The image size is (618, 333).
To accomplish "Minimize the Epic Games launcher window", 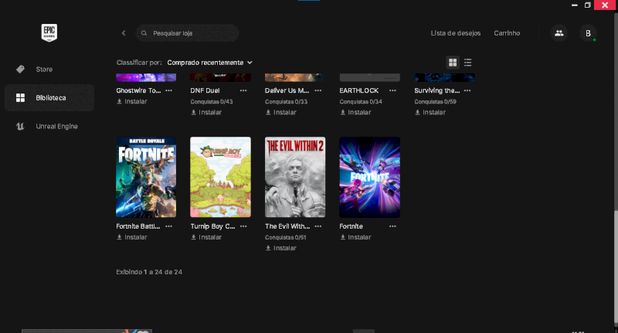I will tap(574, 5).
